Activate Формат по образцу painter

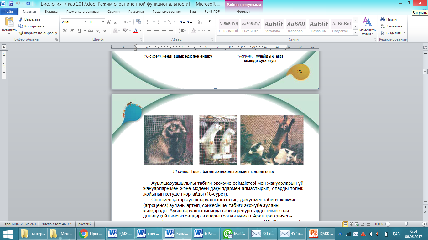click(38, 33)
